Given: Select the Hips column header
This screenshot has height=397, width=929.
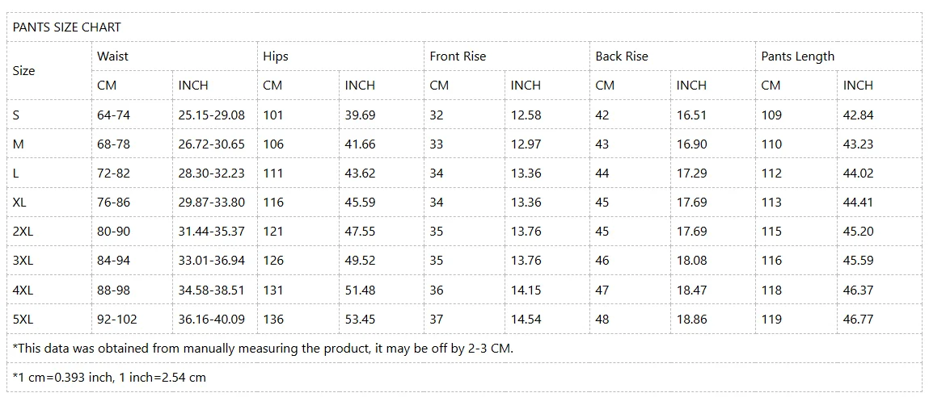Looking at the screenshot, I should click(276, 56).
